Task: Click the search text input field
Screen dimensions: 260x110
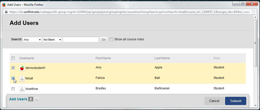Action: (x=81, y=40)
